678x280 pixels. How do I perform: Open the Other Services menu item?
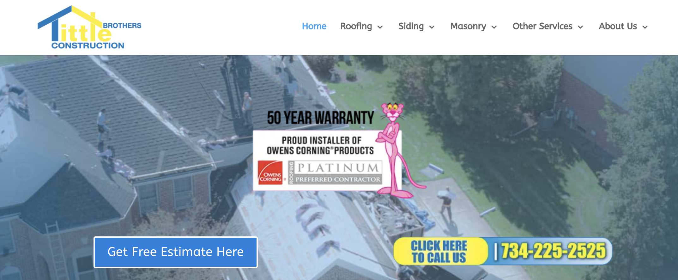(542, 26)
